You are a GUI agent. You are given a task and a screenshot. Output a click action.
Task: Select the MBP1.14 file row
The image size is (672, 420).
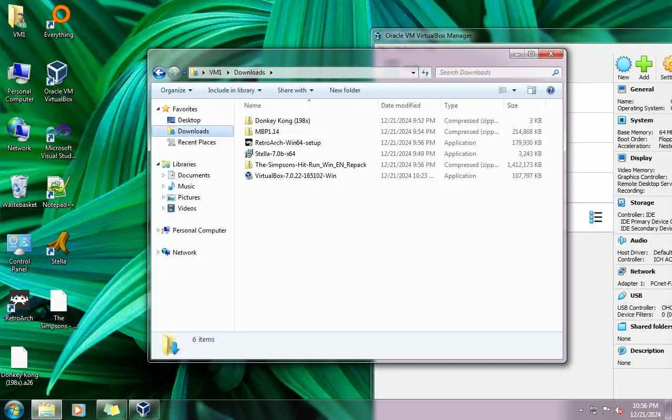[x=394, y=132]
